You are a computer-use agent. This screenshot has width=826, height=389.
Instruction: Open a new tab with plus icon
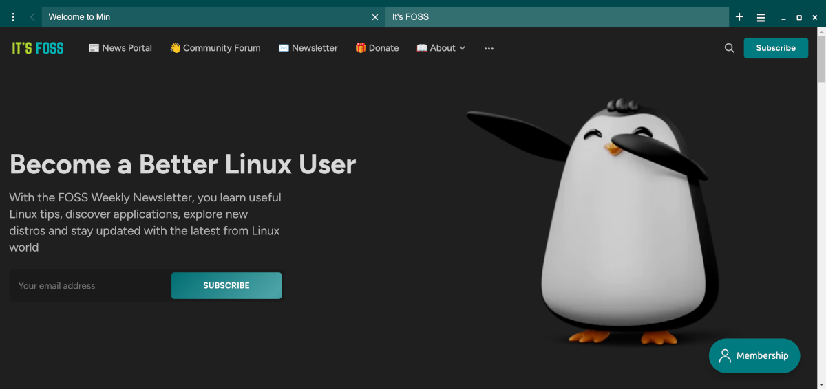tap(739, 17)
